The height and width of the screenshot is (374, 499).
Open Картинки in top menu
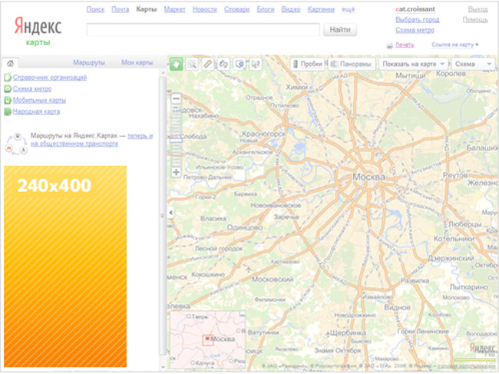tap(321, 9)
